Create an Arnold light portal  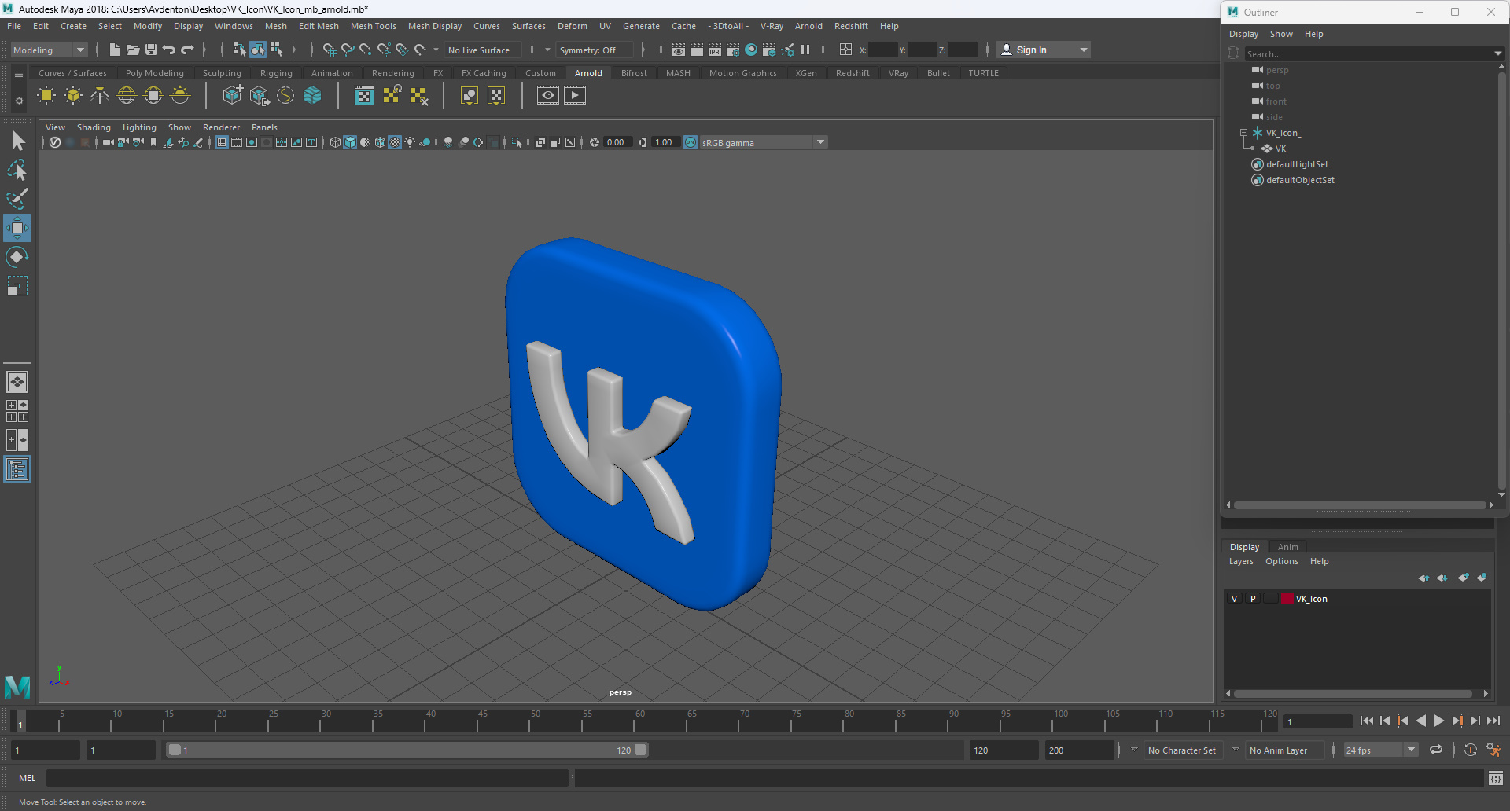coord(153,96)
